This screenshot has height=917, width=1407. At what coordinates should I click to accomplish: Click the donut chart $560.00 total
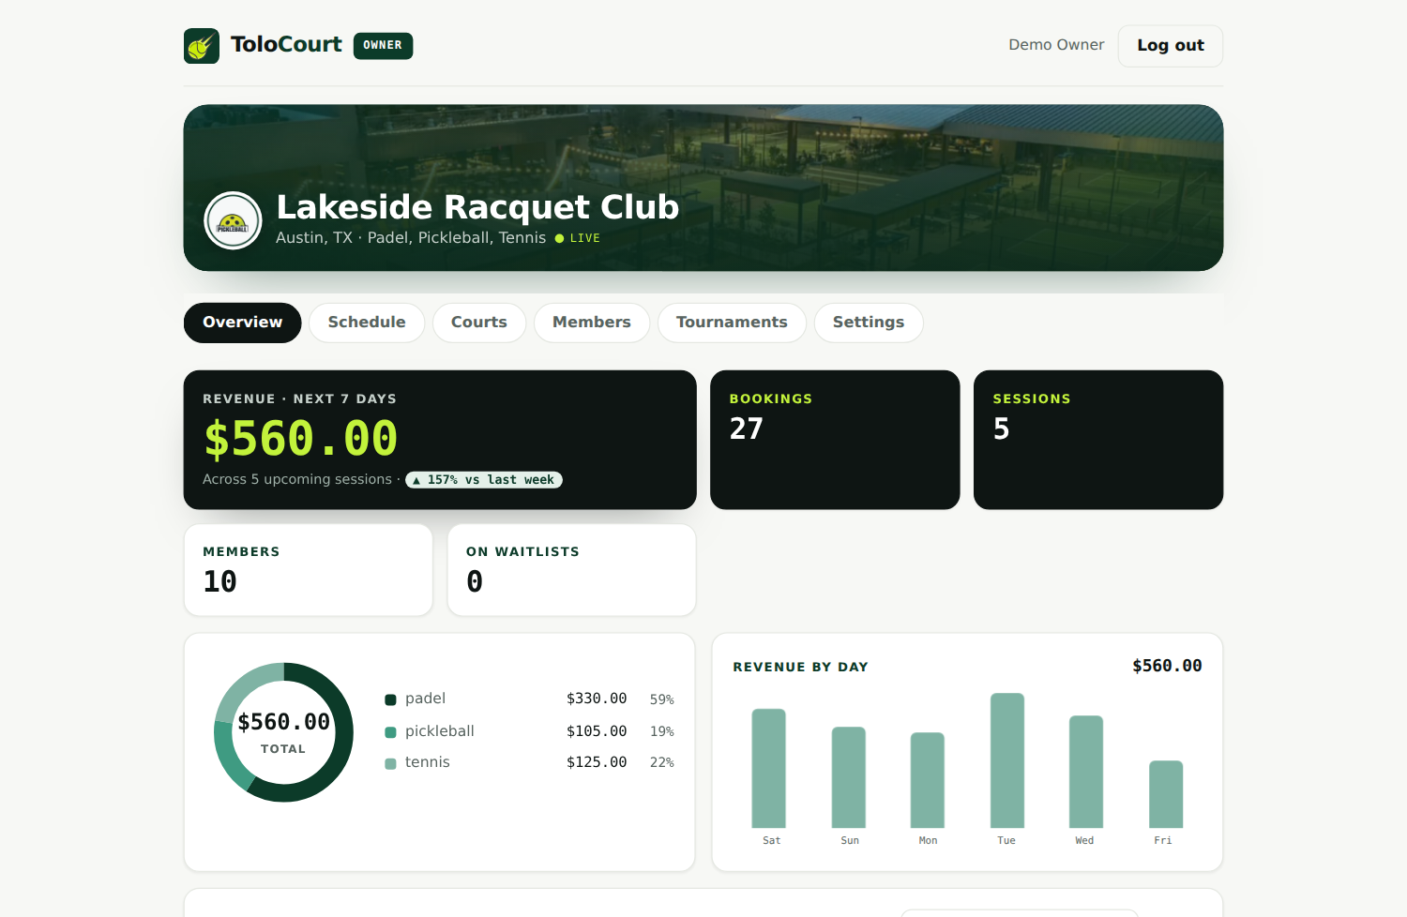pos(283,722)
